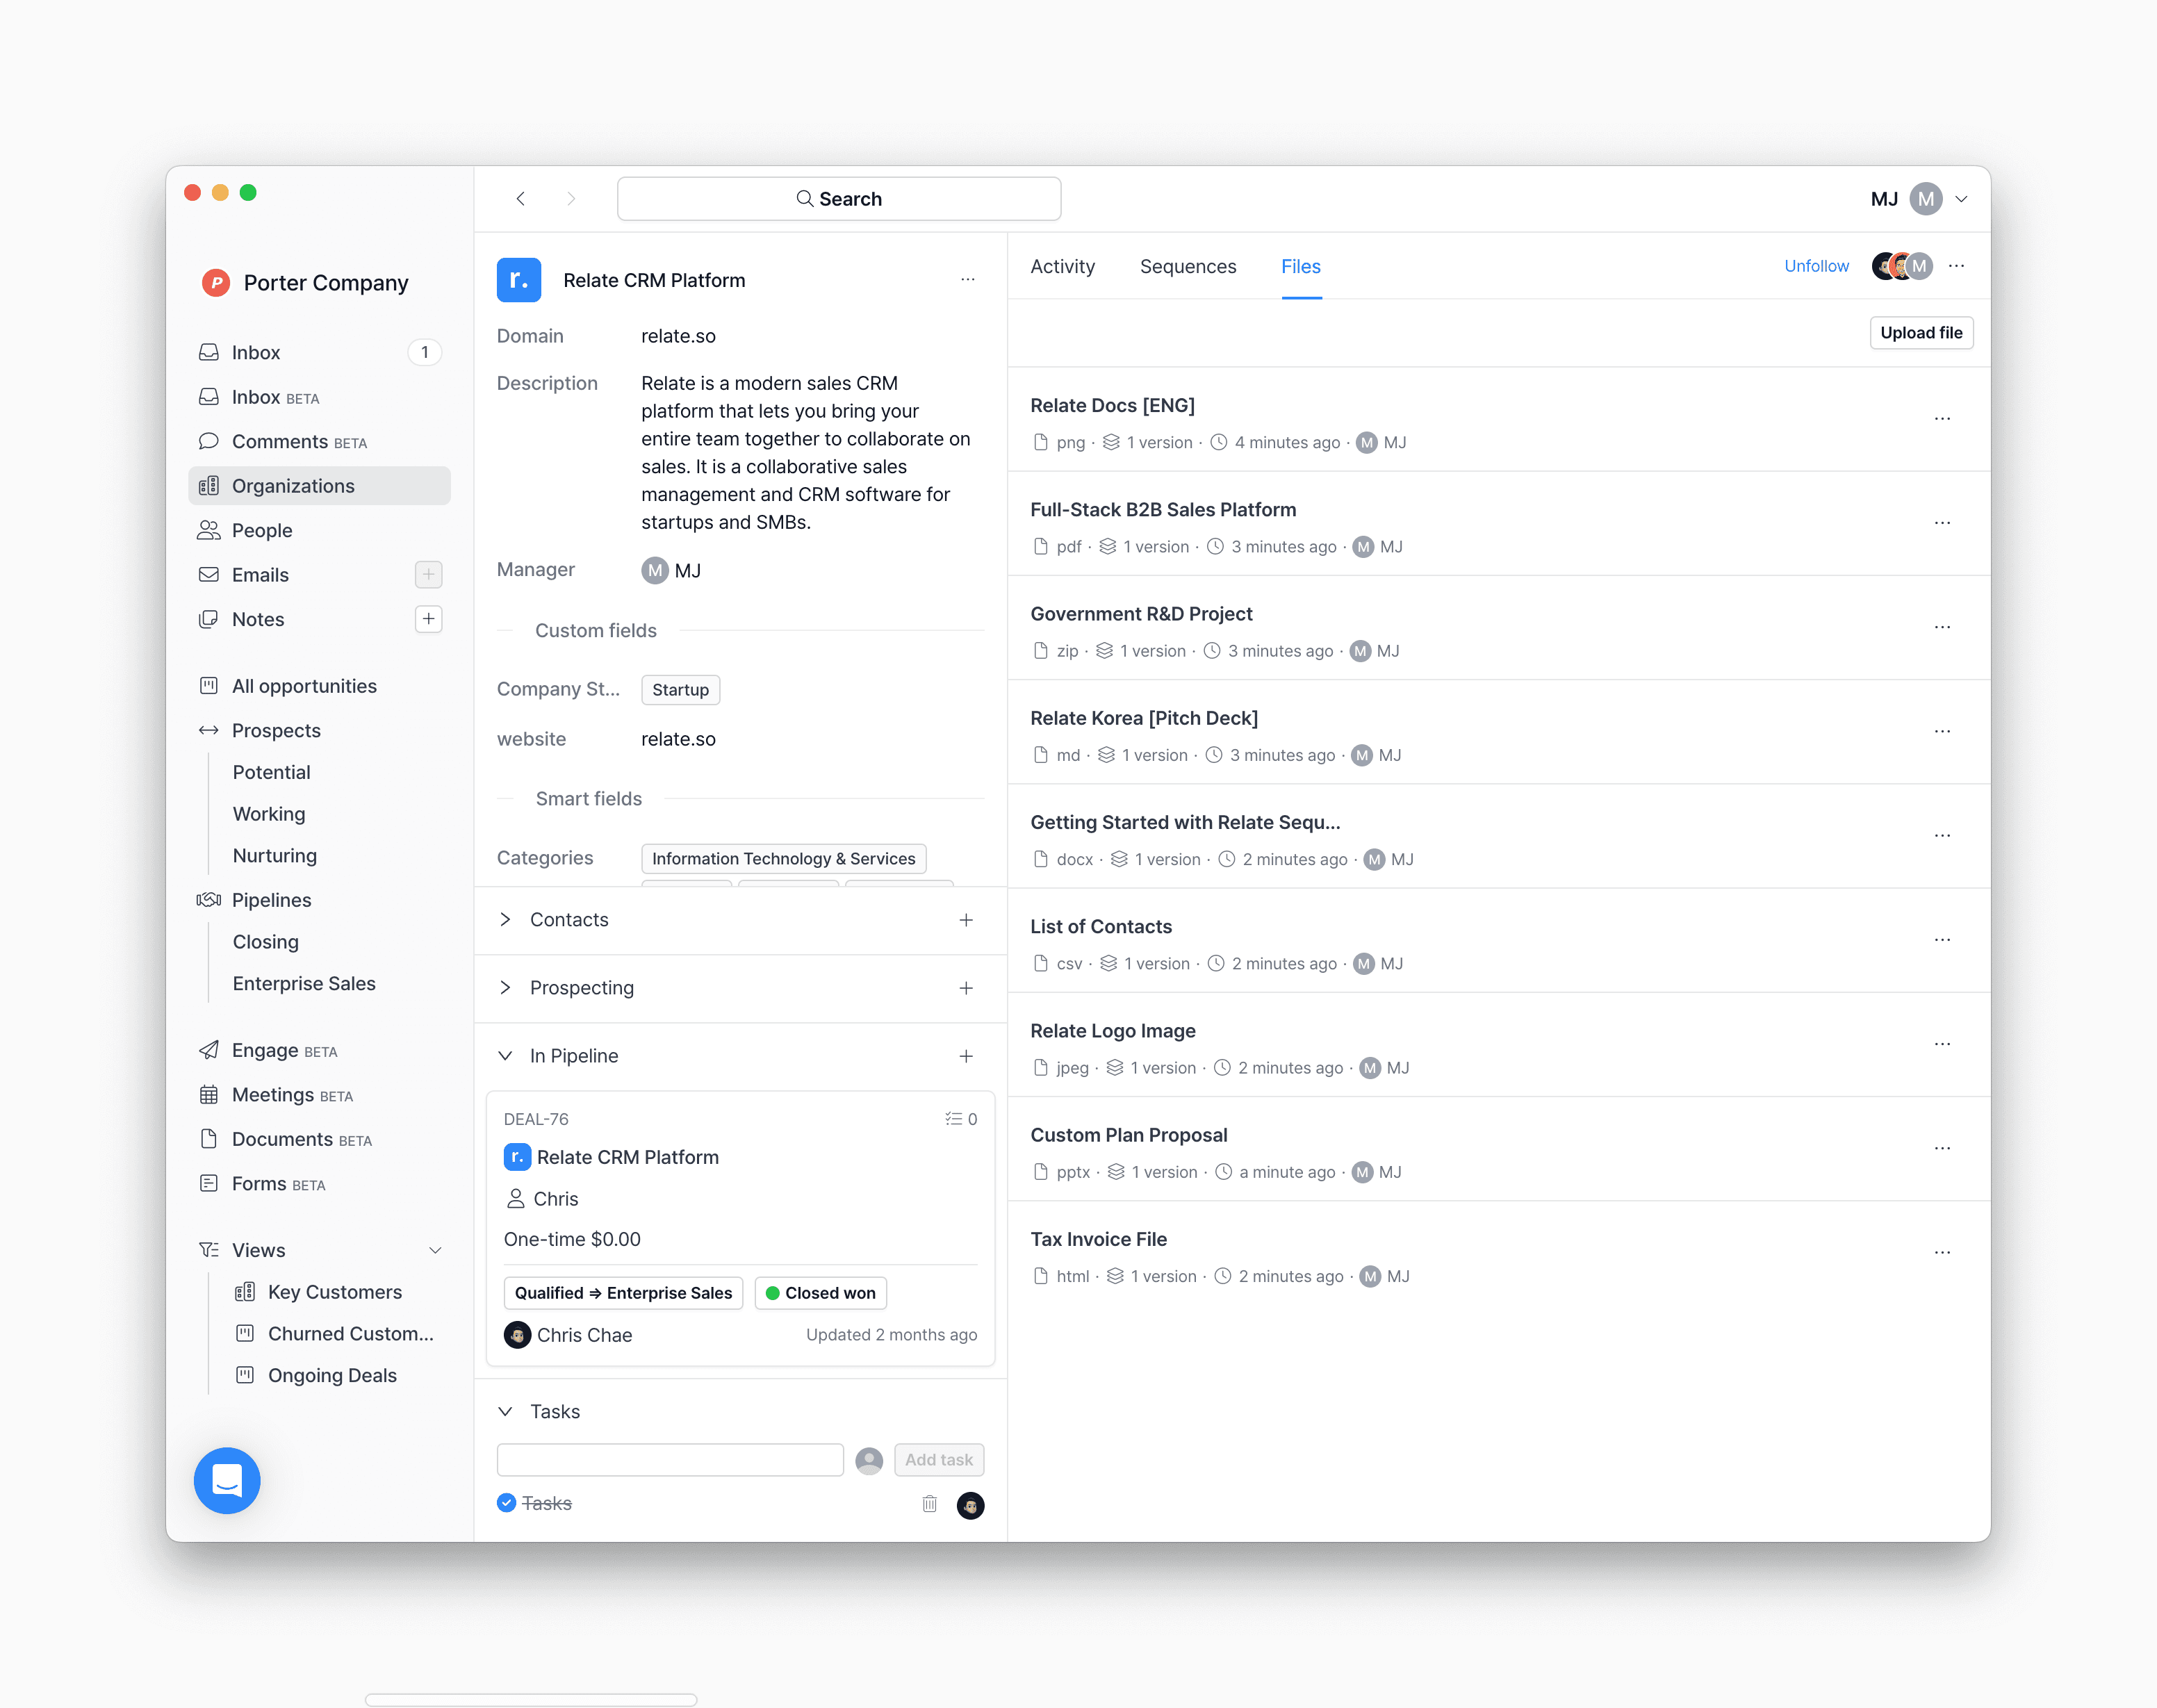This screenshot has height=1708, width=2157.
Task: Open the blue chat support bubble
Action: coord(227,1480)
